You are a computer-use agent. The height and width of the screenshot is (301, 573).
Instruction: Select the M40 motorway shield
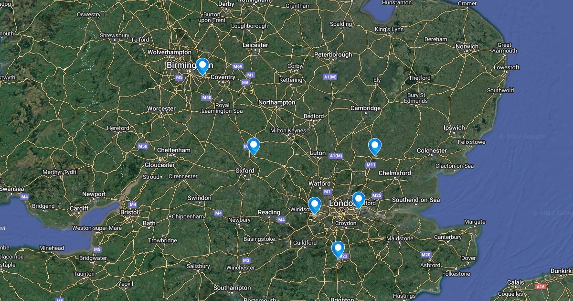click(207, 97)
